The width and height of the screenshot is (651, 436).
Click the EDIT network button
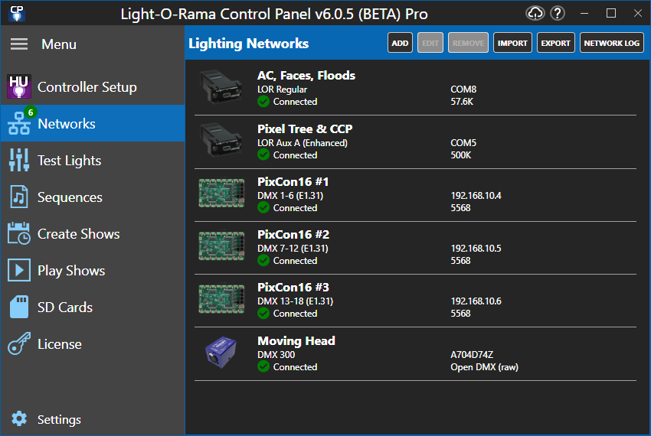pyautogui.click(x=430, y=43)
